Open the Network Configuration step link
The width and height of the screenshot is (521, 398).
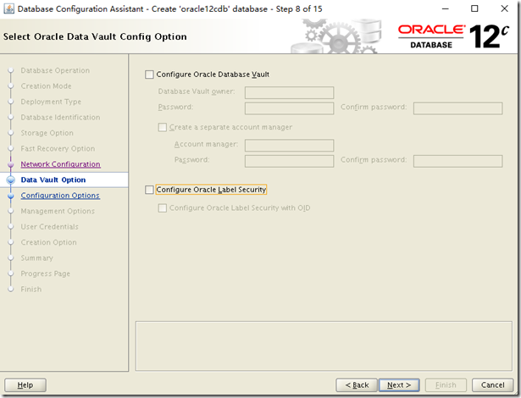[x=60, y=164]
